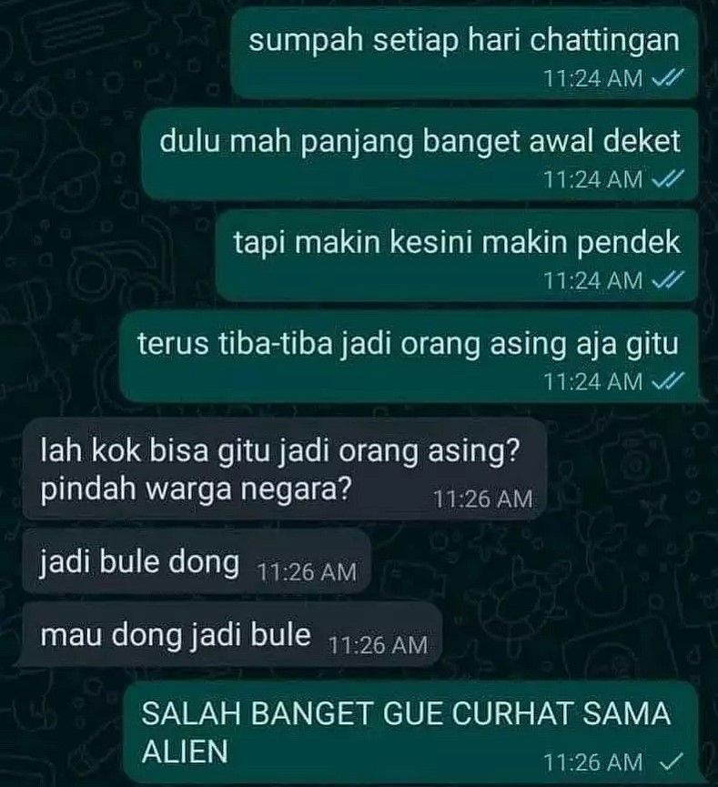Click double ticks on 'terus tiba-tiba jadi orang asing' message
The width and height of the screenshot is (718, 787).
click(x=667, y=381)
